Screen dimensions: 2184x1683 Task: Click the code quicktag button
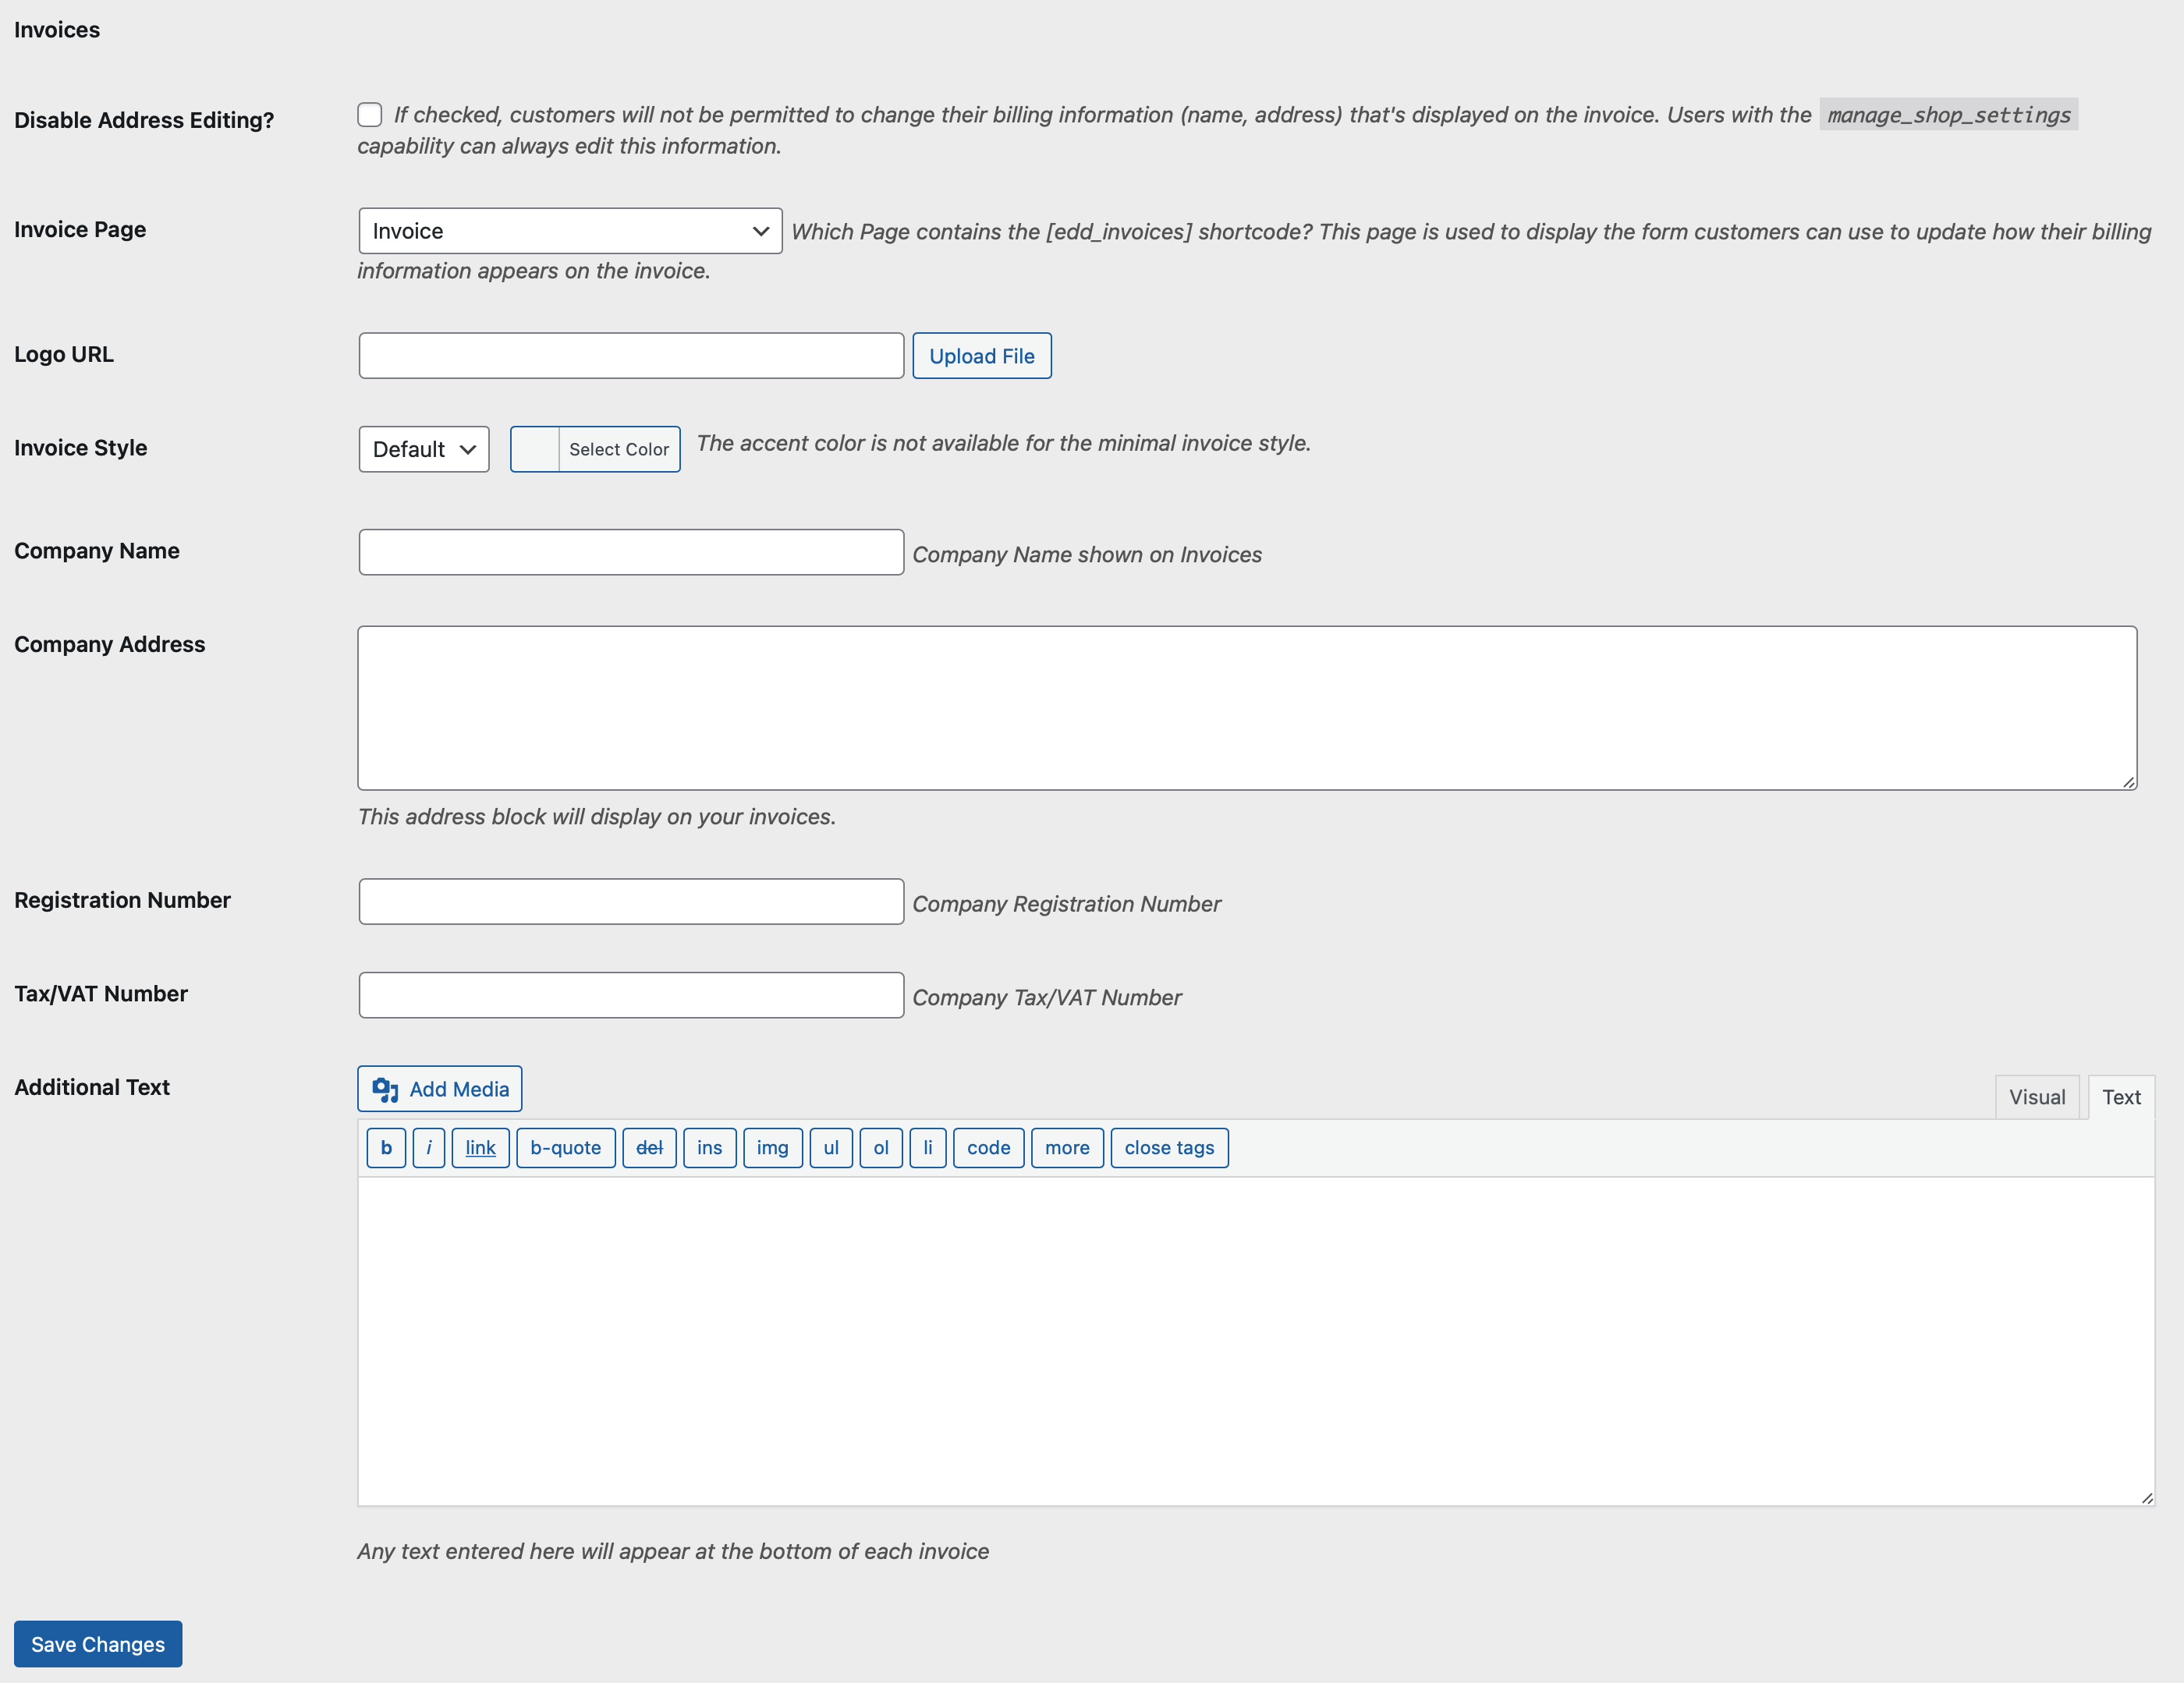(989, 1148)
